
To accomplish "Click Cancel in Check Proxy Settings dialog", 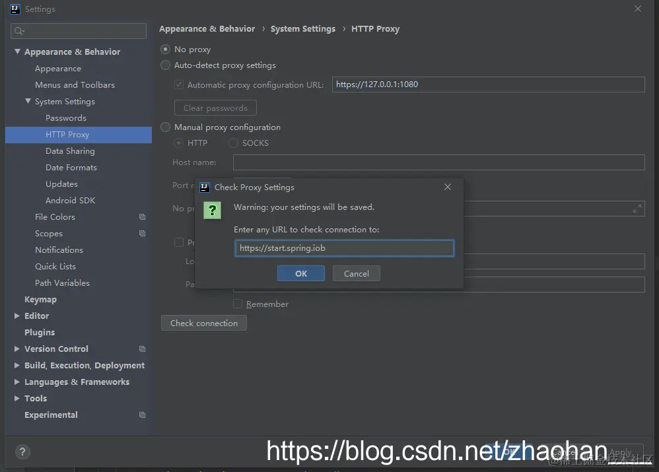I will click(357, 273).
